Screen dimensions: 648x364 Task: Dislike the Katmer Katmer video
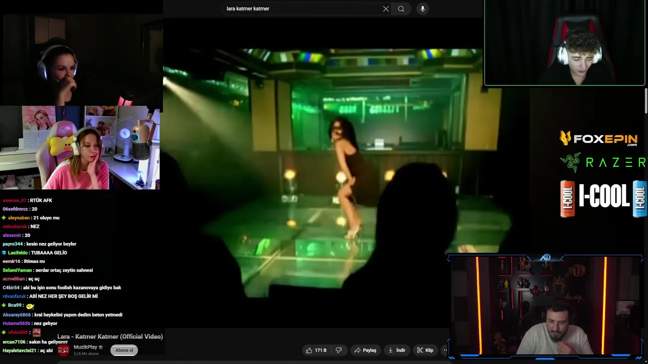tap(339, 350)
